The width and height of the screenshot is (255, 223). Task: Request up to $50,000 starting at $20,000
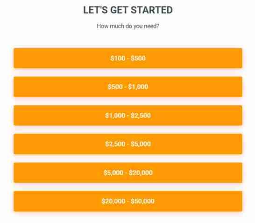[x=128, y=201]
